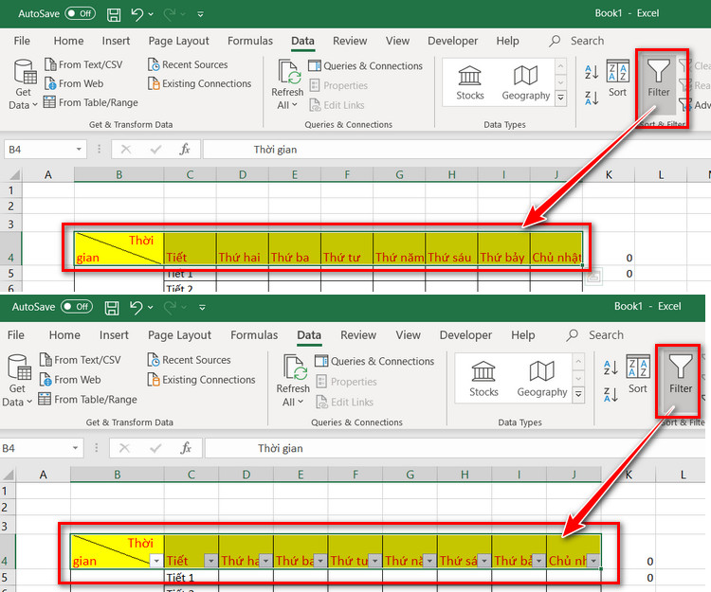This screenshot has height=592, width=711.
Task: Select the Geography data type in the lower ribbon
Action: coord(542,379)
